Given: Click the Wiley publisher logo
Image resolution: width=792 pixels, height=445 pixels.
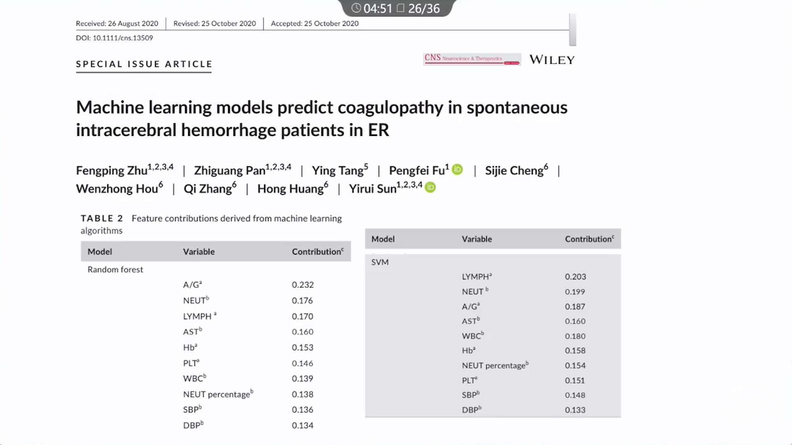Looking at the screenshot, I should (x=552, y=60).
